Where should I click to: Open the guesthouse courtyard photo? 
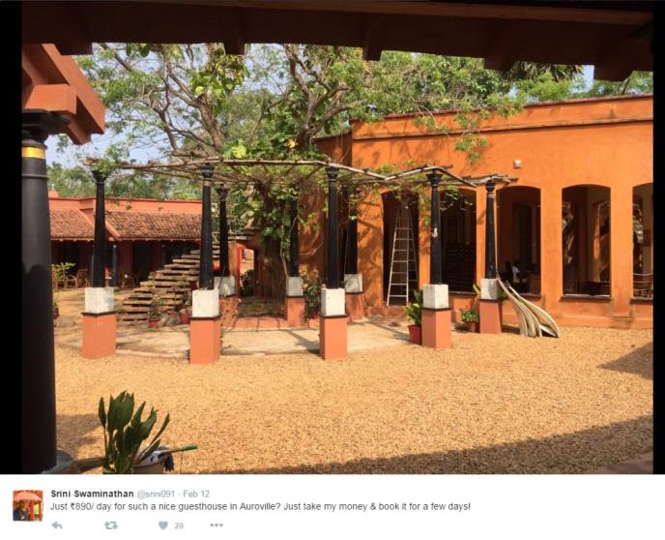tap(332, 237)
